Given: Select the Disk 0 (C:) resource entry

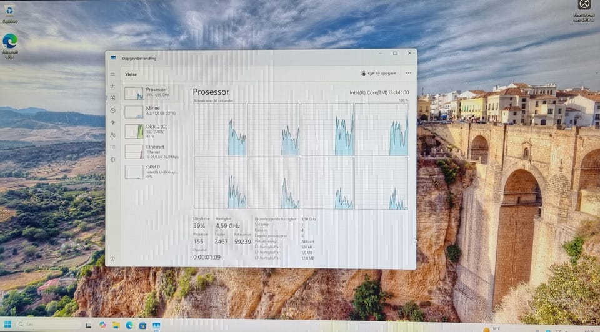Looking at the screenshot, I should pyautogui.click(x=153, y=131).
